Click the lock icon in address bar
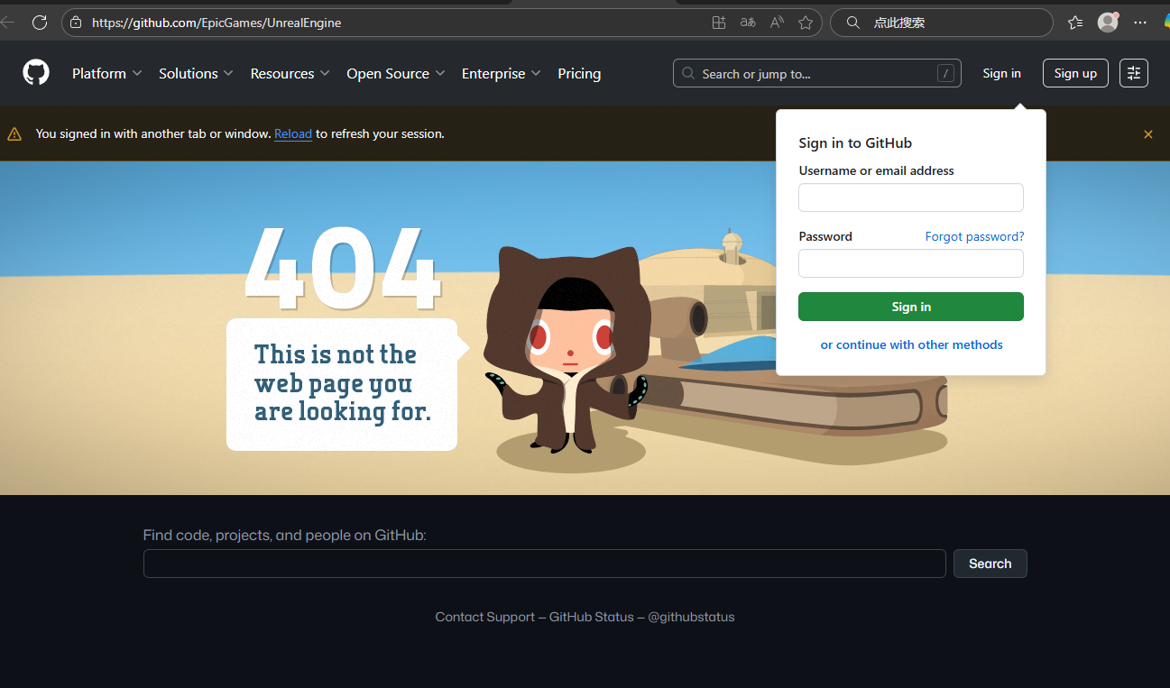Screen dimensions: 1170x688 coord(76,23)
